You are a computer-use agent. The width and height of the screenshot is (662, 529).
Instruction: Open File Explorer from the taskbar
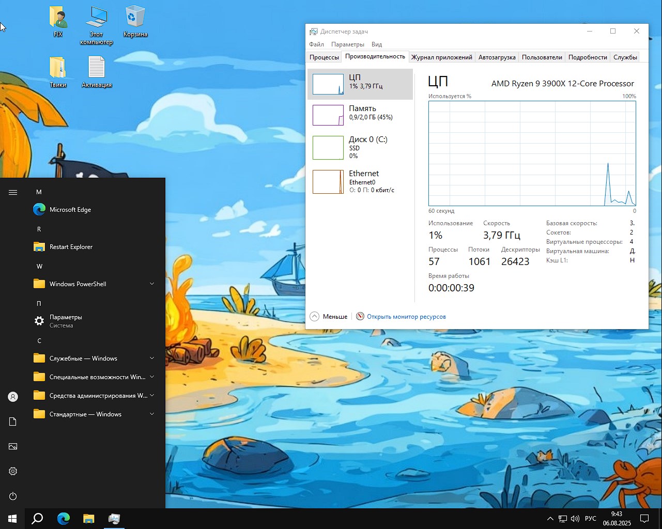coord(89,519)
